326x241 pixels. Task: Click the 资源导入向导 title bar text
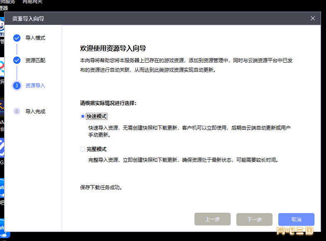pos(28,19)
